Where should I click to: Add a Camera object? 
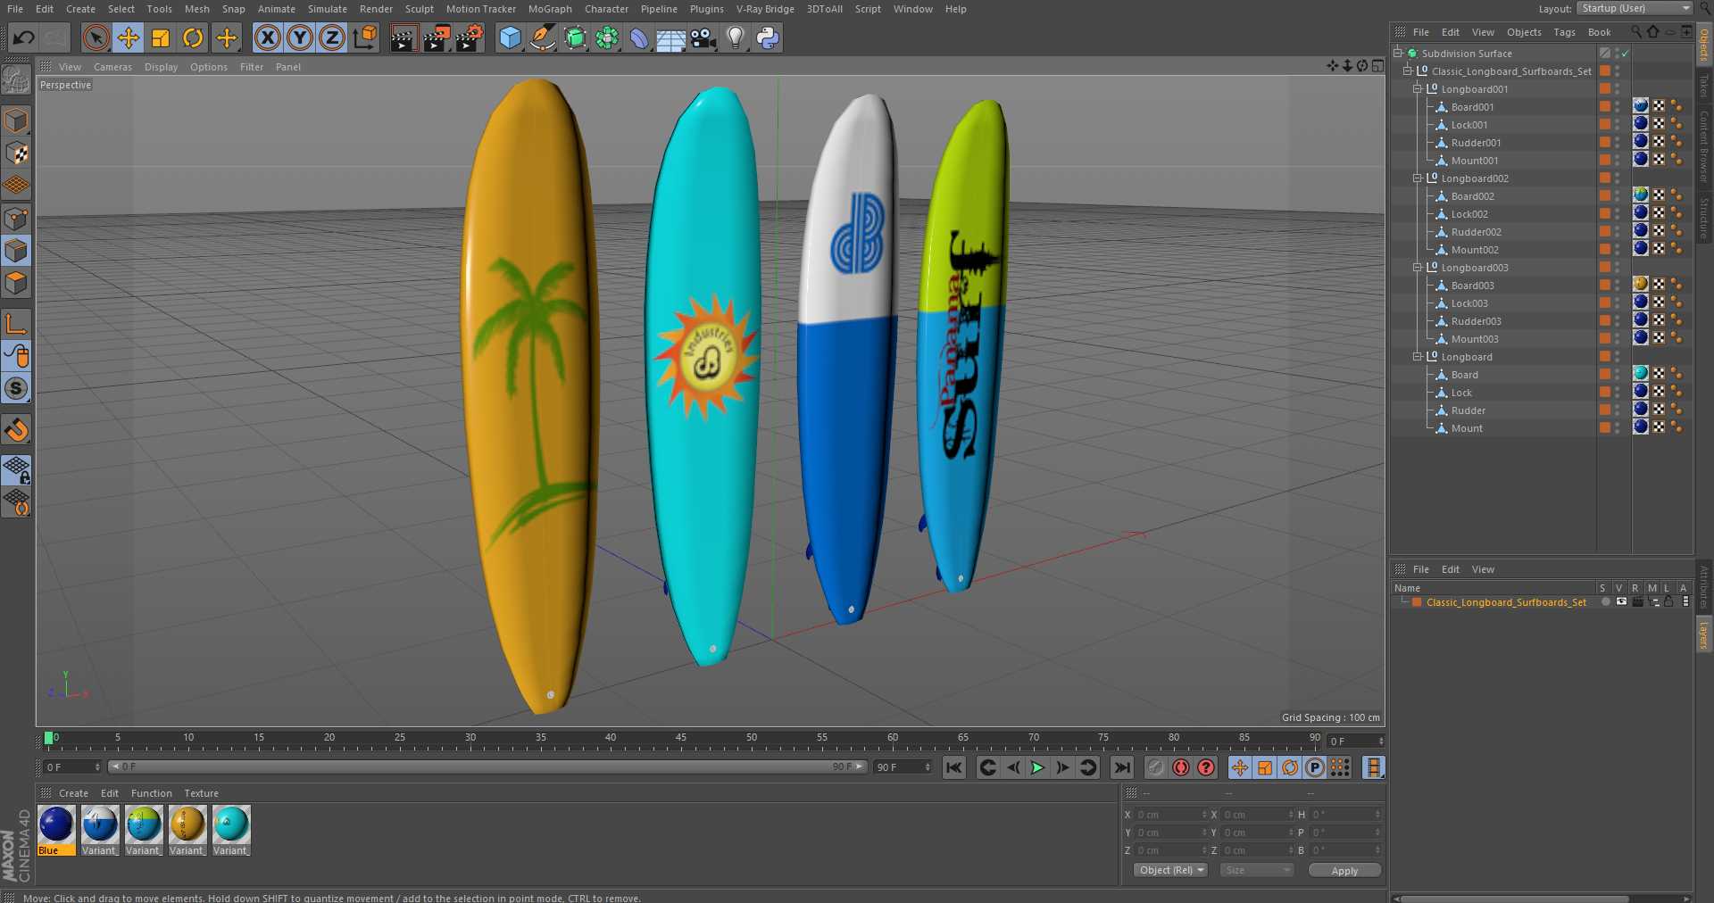tap(703, 37)
